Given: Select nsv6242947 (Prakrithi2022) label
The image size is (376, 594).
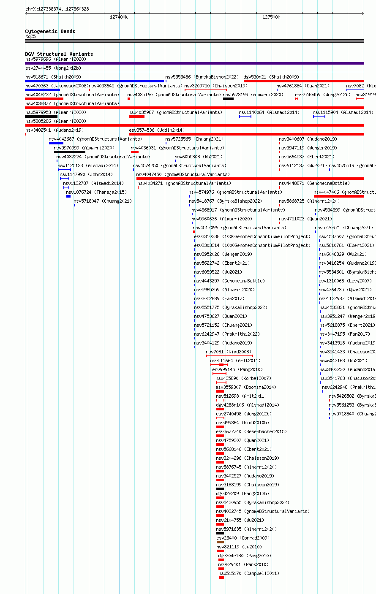Looking at the screenshot, I should click(x=227, y=334).
